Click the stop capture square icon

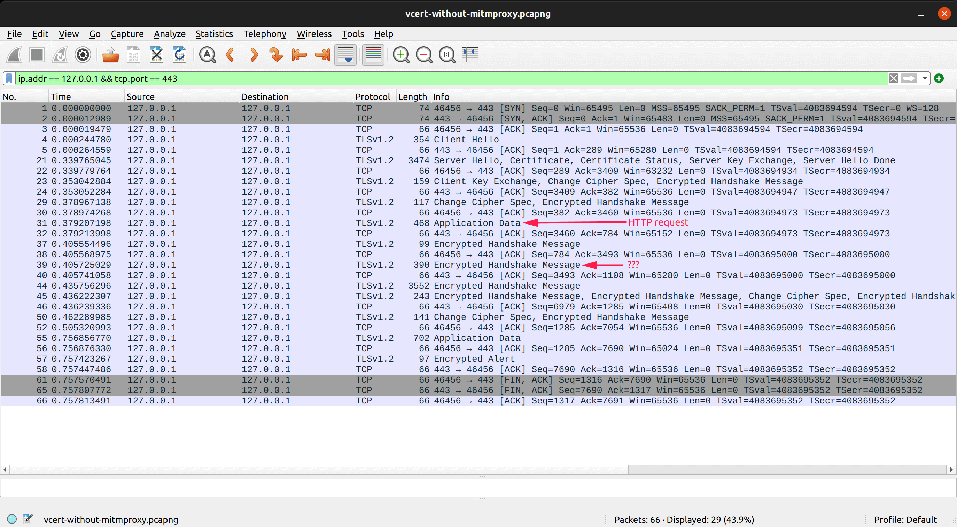[37, 55]
